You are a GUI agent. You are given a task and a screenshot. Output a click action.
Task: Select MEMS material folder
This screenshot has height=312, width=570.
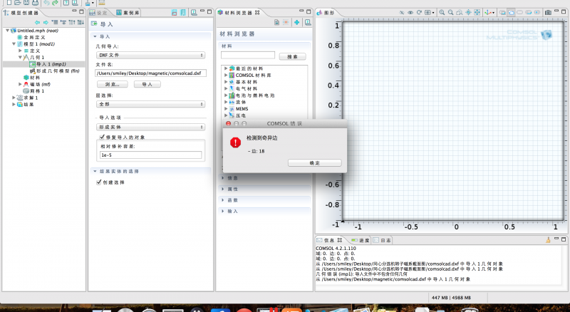click(242, 109)
